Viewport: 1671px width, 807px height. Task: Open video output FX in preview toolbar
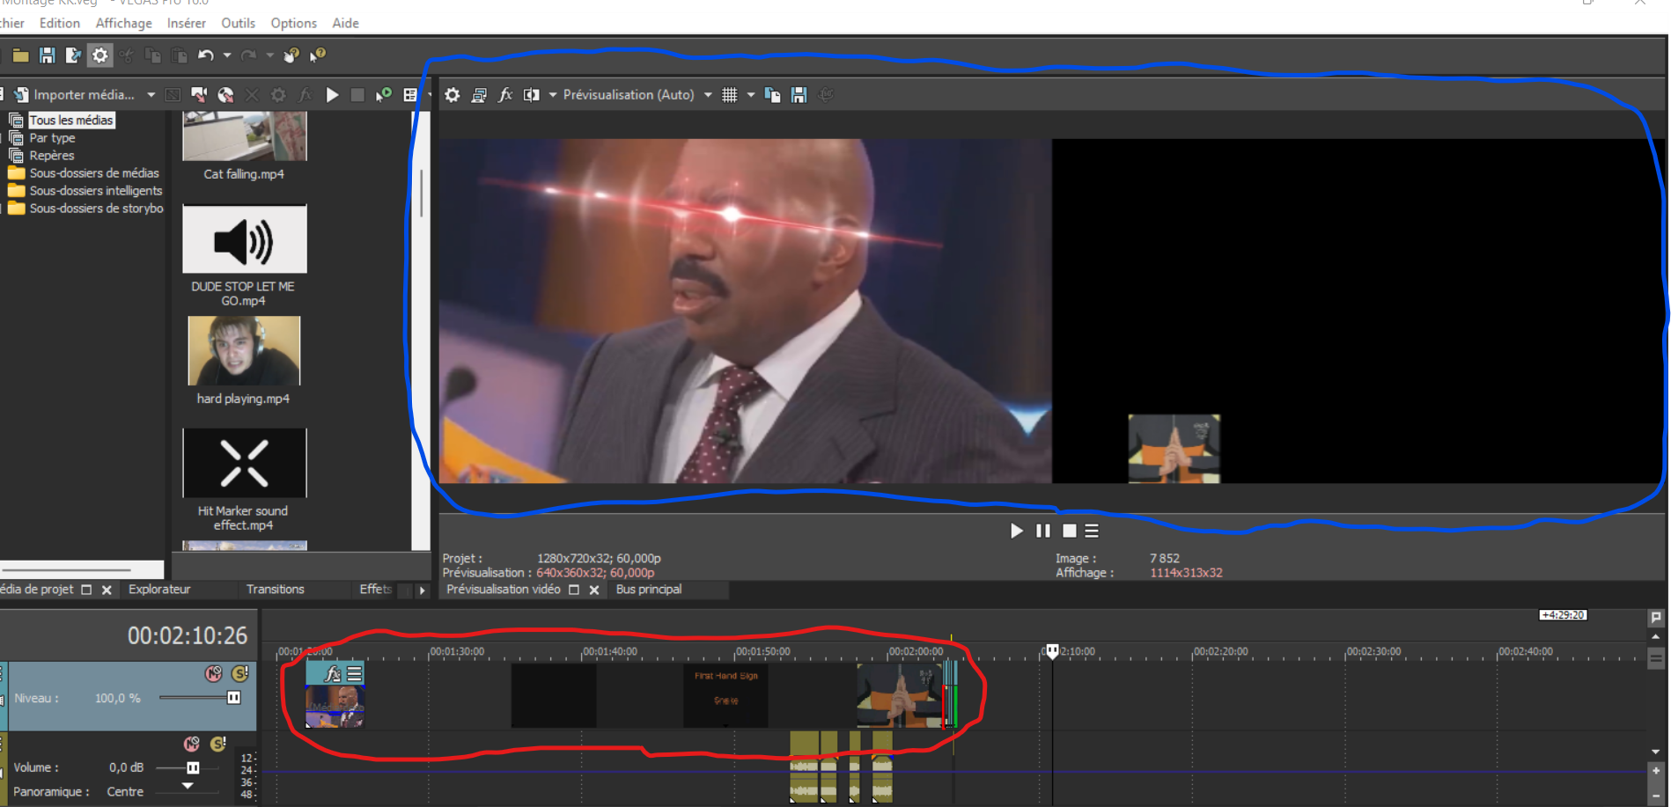(x=505, y=95)
